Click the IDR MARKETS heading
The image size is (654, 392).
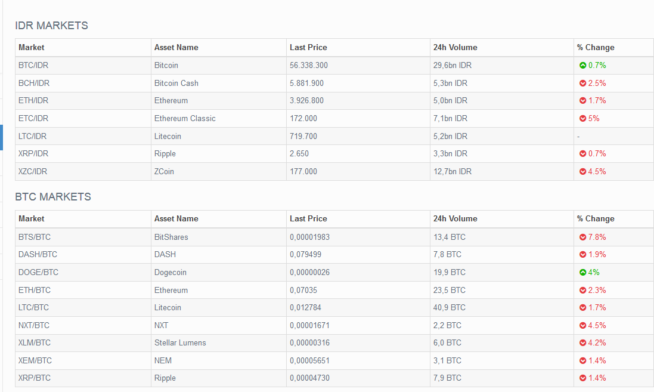coord(51,26)
